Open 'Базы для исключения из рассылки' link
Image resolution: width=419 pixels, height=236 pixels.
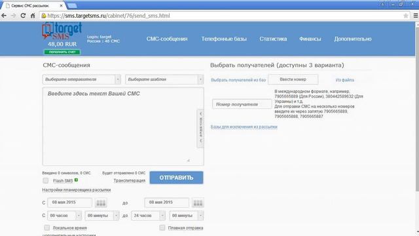pos(244,127)
